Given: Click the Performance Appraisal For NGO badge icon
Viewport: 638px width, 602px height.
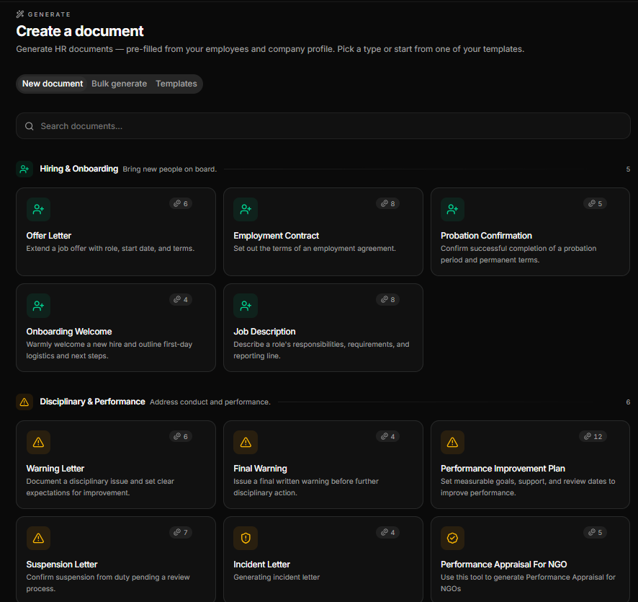Looking at the screenshot, I should [x=452, y=539].
